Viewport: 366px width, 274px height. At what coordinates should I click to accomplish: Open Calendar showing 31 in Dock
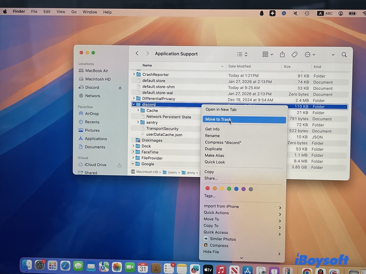point(143,268)
